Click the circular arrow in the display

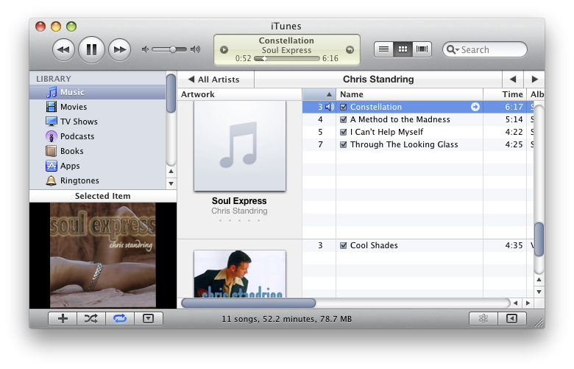[x=350, y=49]
